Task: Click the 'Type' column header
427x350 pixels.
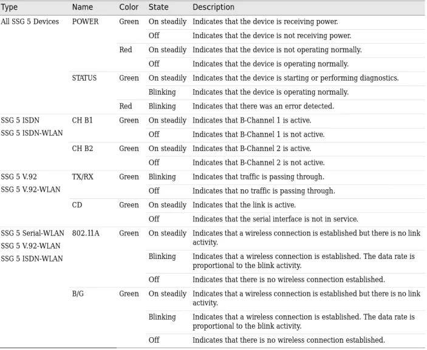Action: coord(9,7)
